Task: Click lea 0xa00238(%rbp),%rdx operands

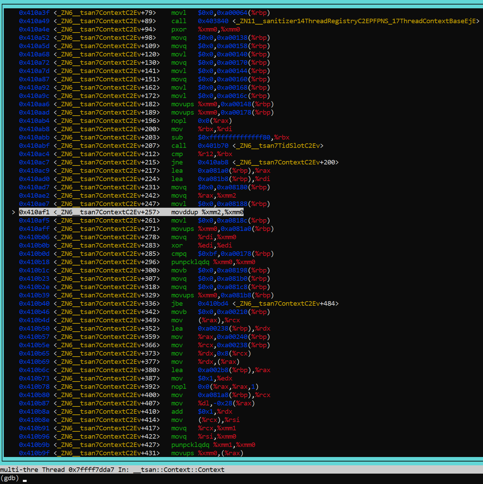Action: coord(234,329)
